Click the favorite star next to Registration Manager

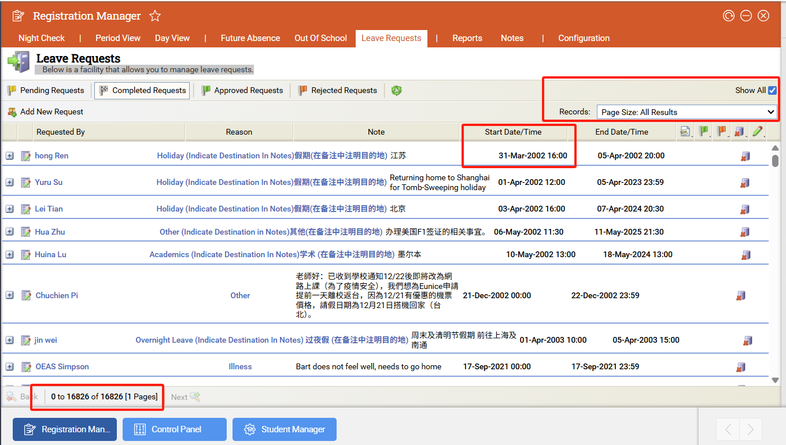(155, 16)
